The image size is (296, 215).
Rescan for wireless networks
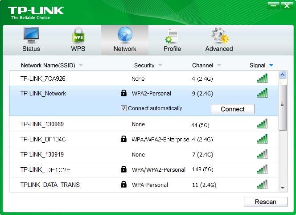click(x=266, y=202)
